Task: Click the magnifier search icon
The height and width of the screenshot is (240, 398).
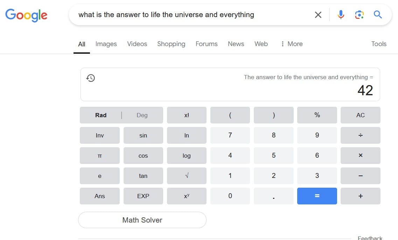Action: (x=378, y=15)
